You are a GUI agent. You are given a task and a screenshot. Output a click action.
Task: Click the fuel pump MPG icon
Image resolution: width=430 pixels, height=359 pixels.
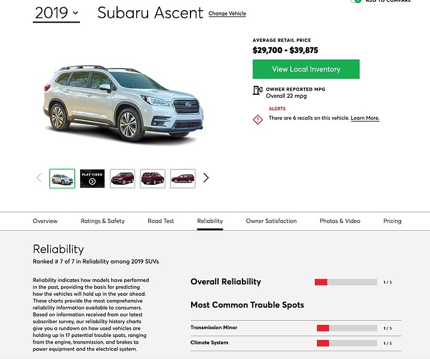pyautogui.click(x=257, y=91)
